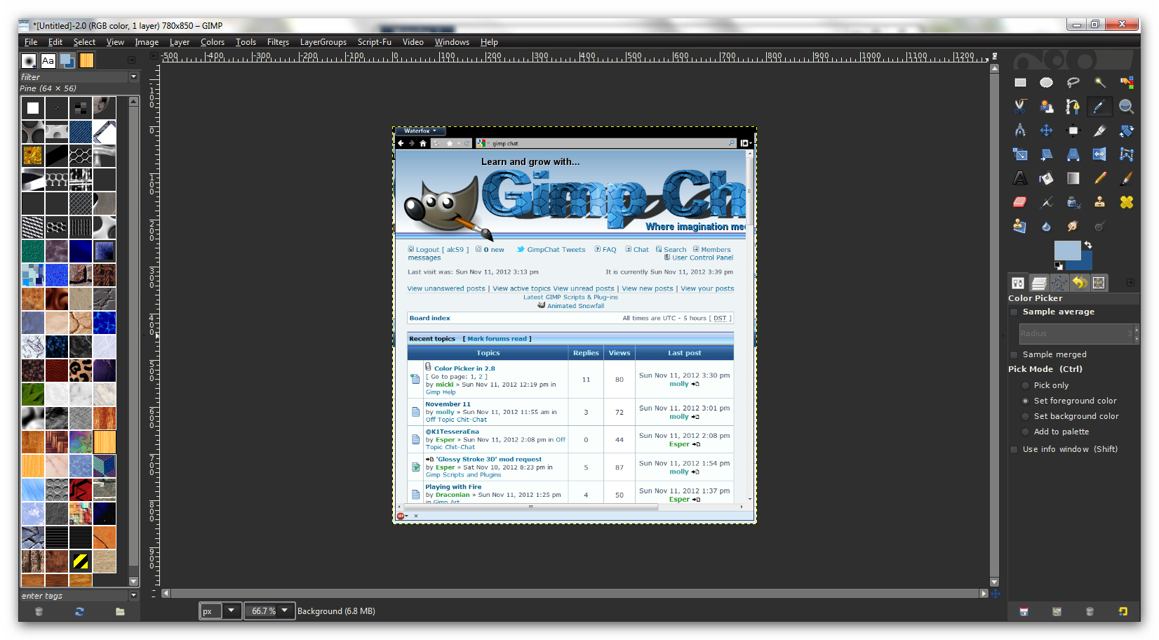This screenshot has height=640, width=1159.
Task: Select the Paintbrush tool
Action: click(x=1126, y=178)
